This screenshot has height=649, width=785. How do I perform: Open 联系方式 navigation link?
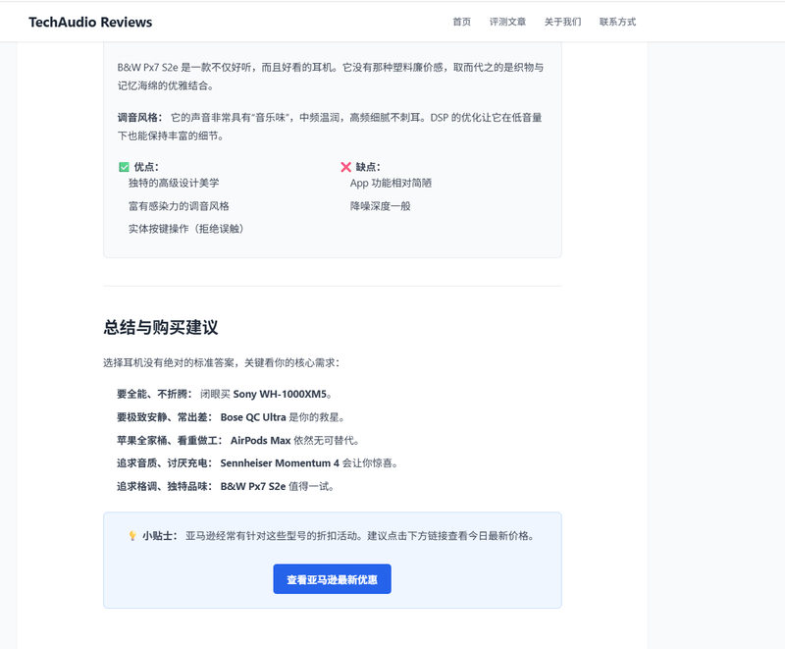coord(618,22)
